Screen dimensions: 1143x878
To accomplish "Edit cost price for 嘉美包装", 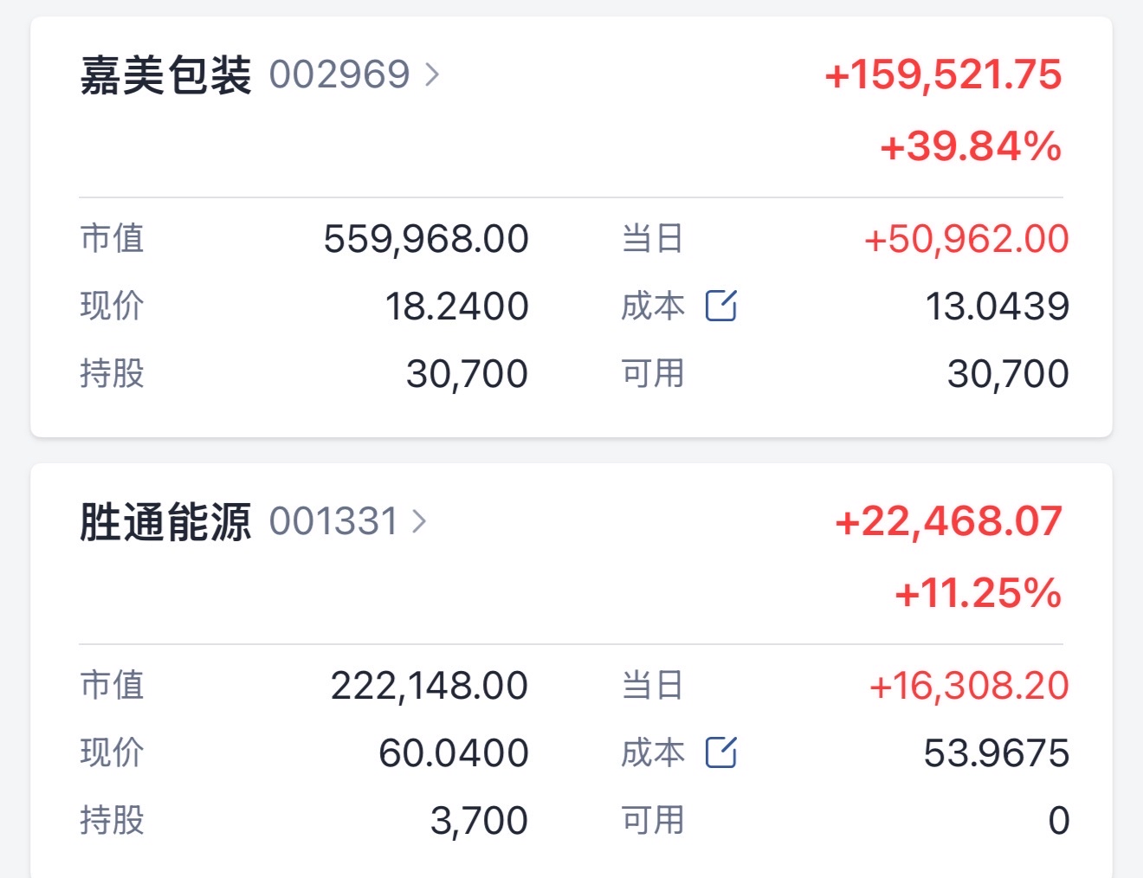I will (x=721, y=306).
